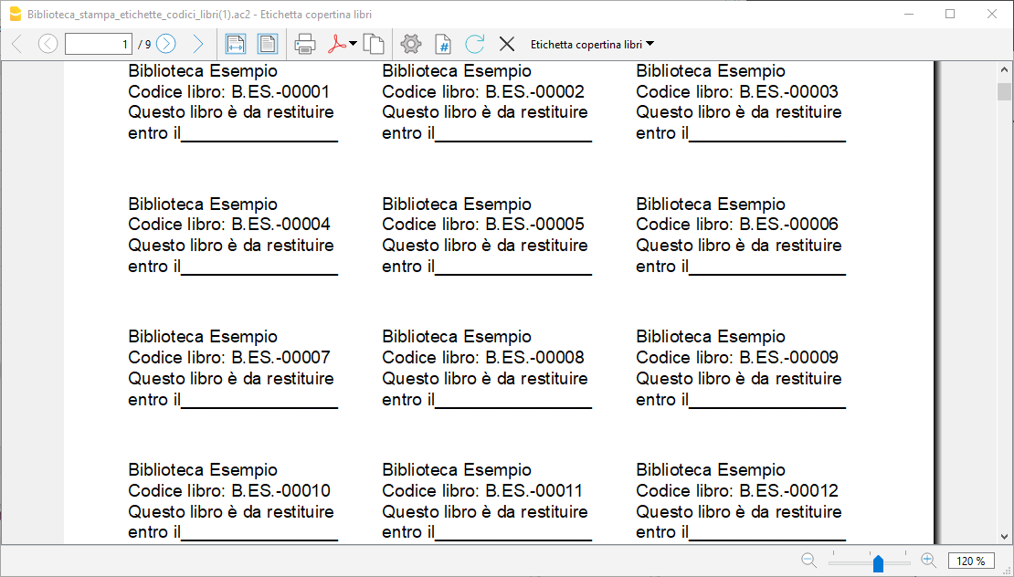Click the copy pages icon

pos(373,44)
